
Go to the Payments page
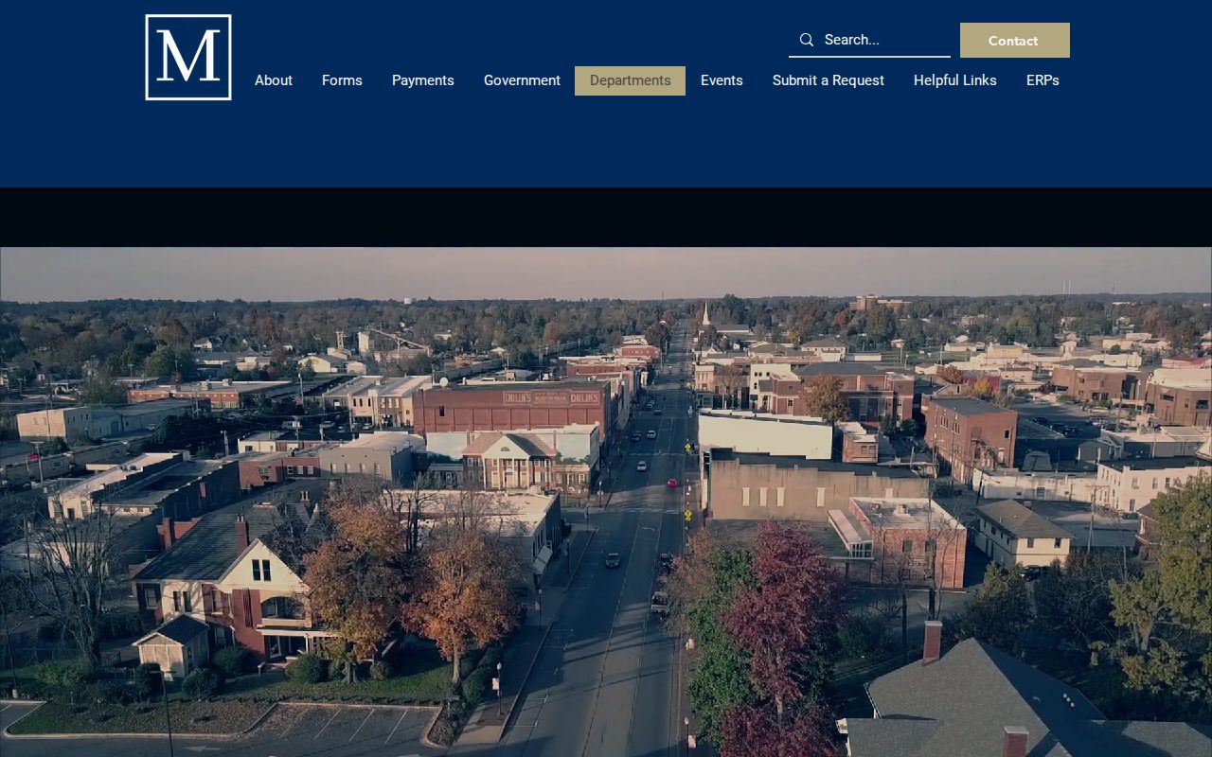423,80
